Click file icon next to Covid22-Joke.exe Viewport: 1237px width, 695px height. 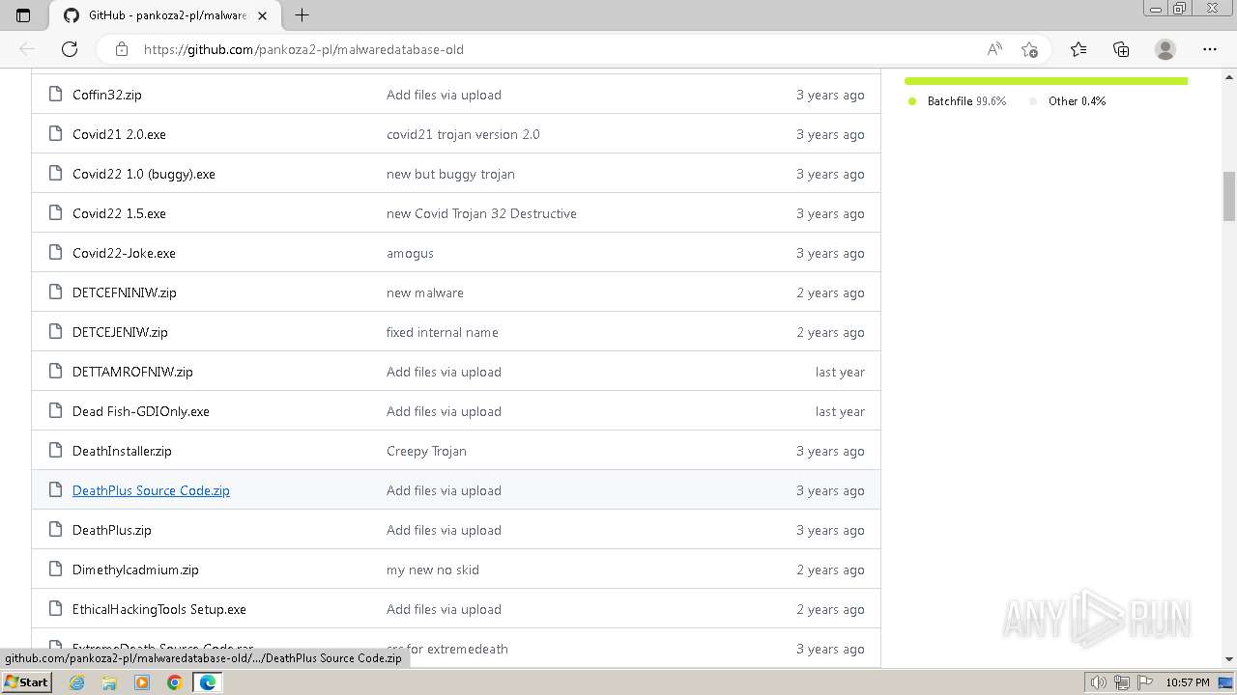[x=55, y=253]
